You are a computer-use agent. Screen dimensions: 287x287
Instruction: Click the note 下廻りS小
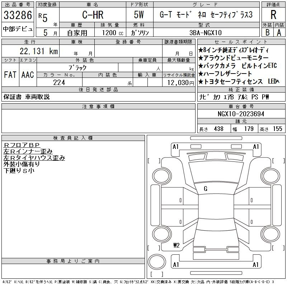pos(19,171)
